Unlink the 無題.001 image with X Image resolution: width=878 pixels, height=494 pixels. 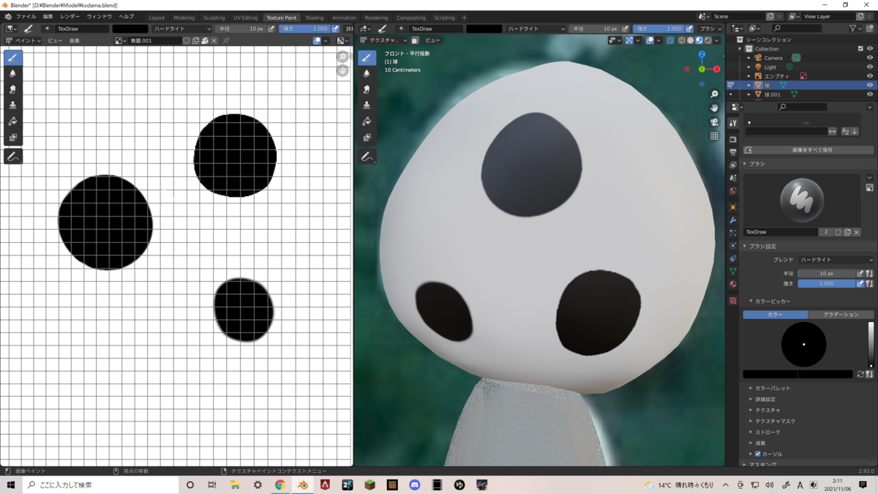pyautogui.click(x=214, y=41)
